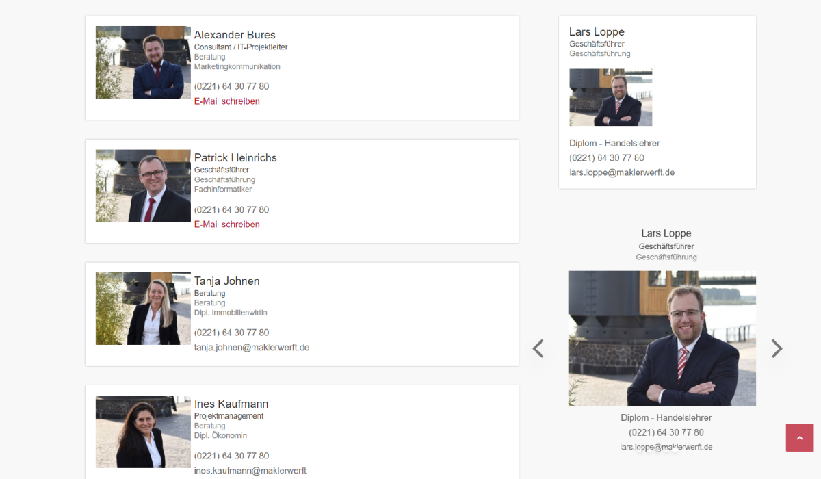Click Tanja Johnen's portrait photo

point(143,309)
